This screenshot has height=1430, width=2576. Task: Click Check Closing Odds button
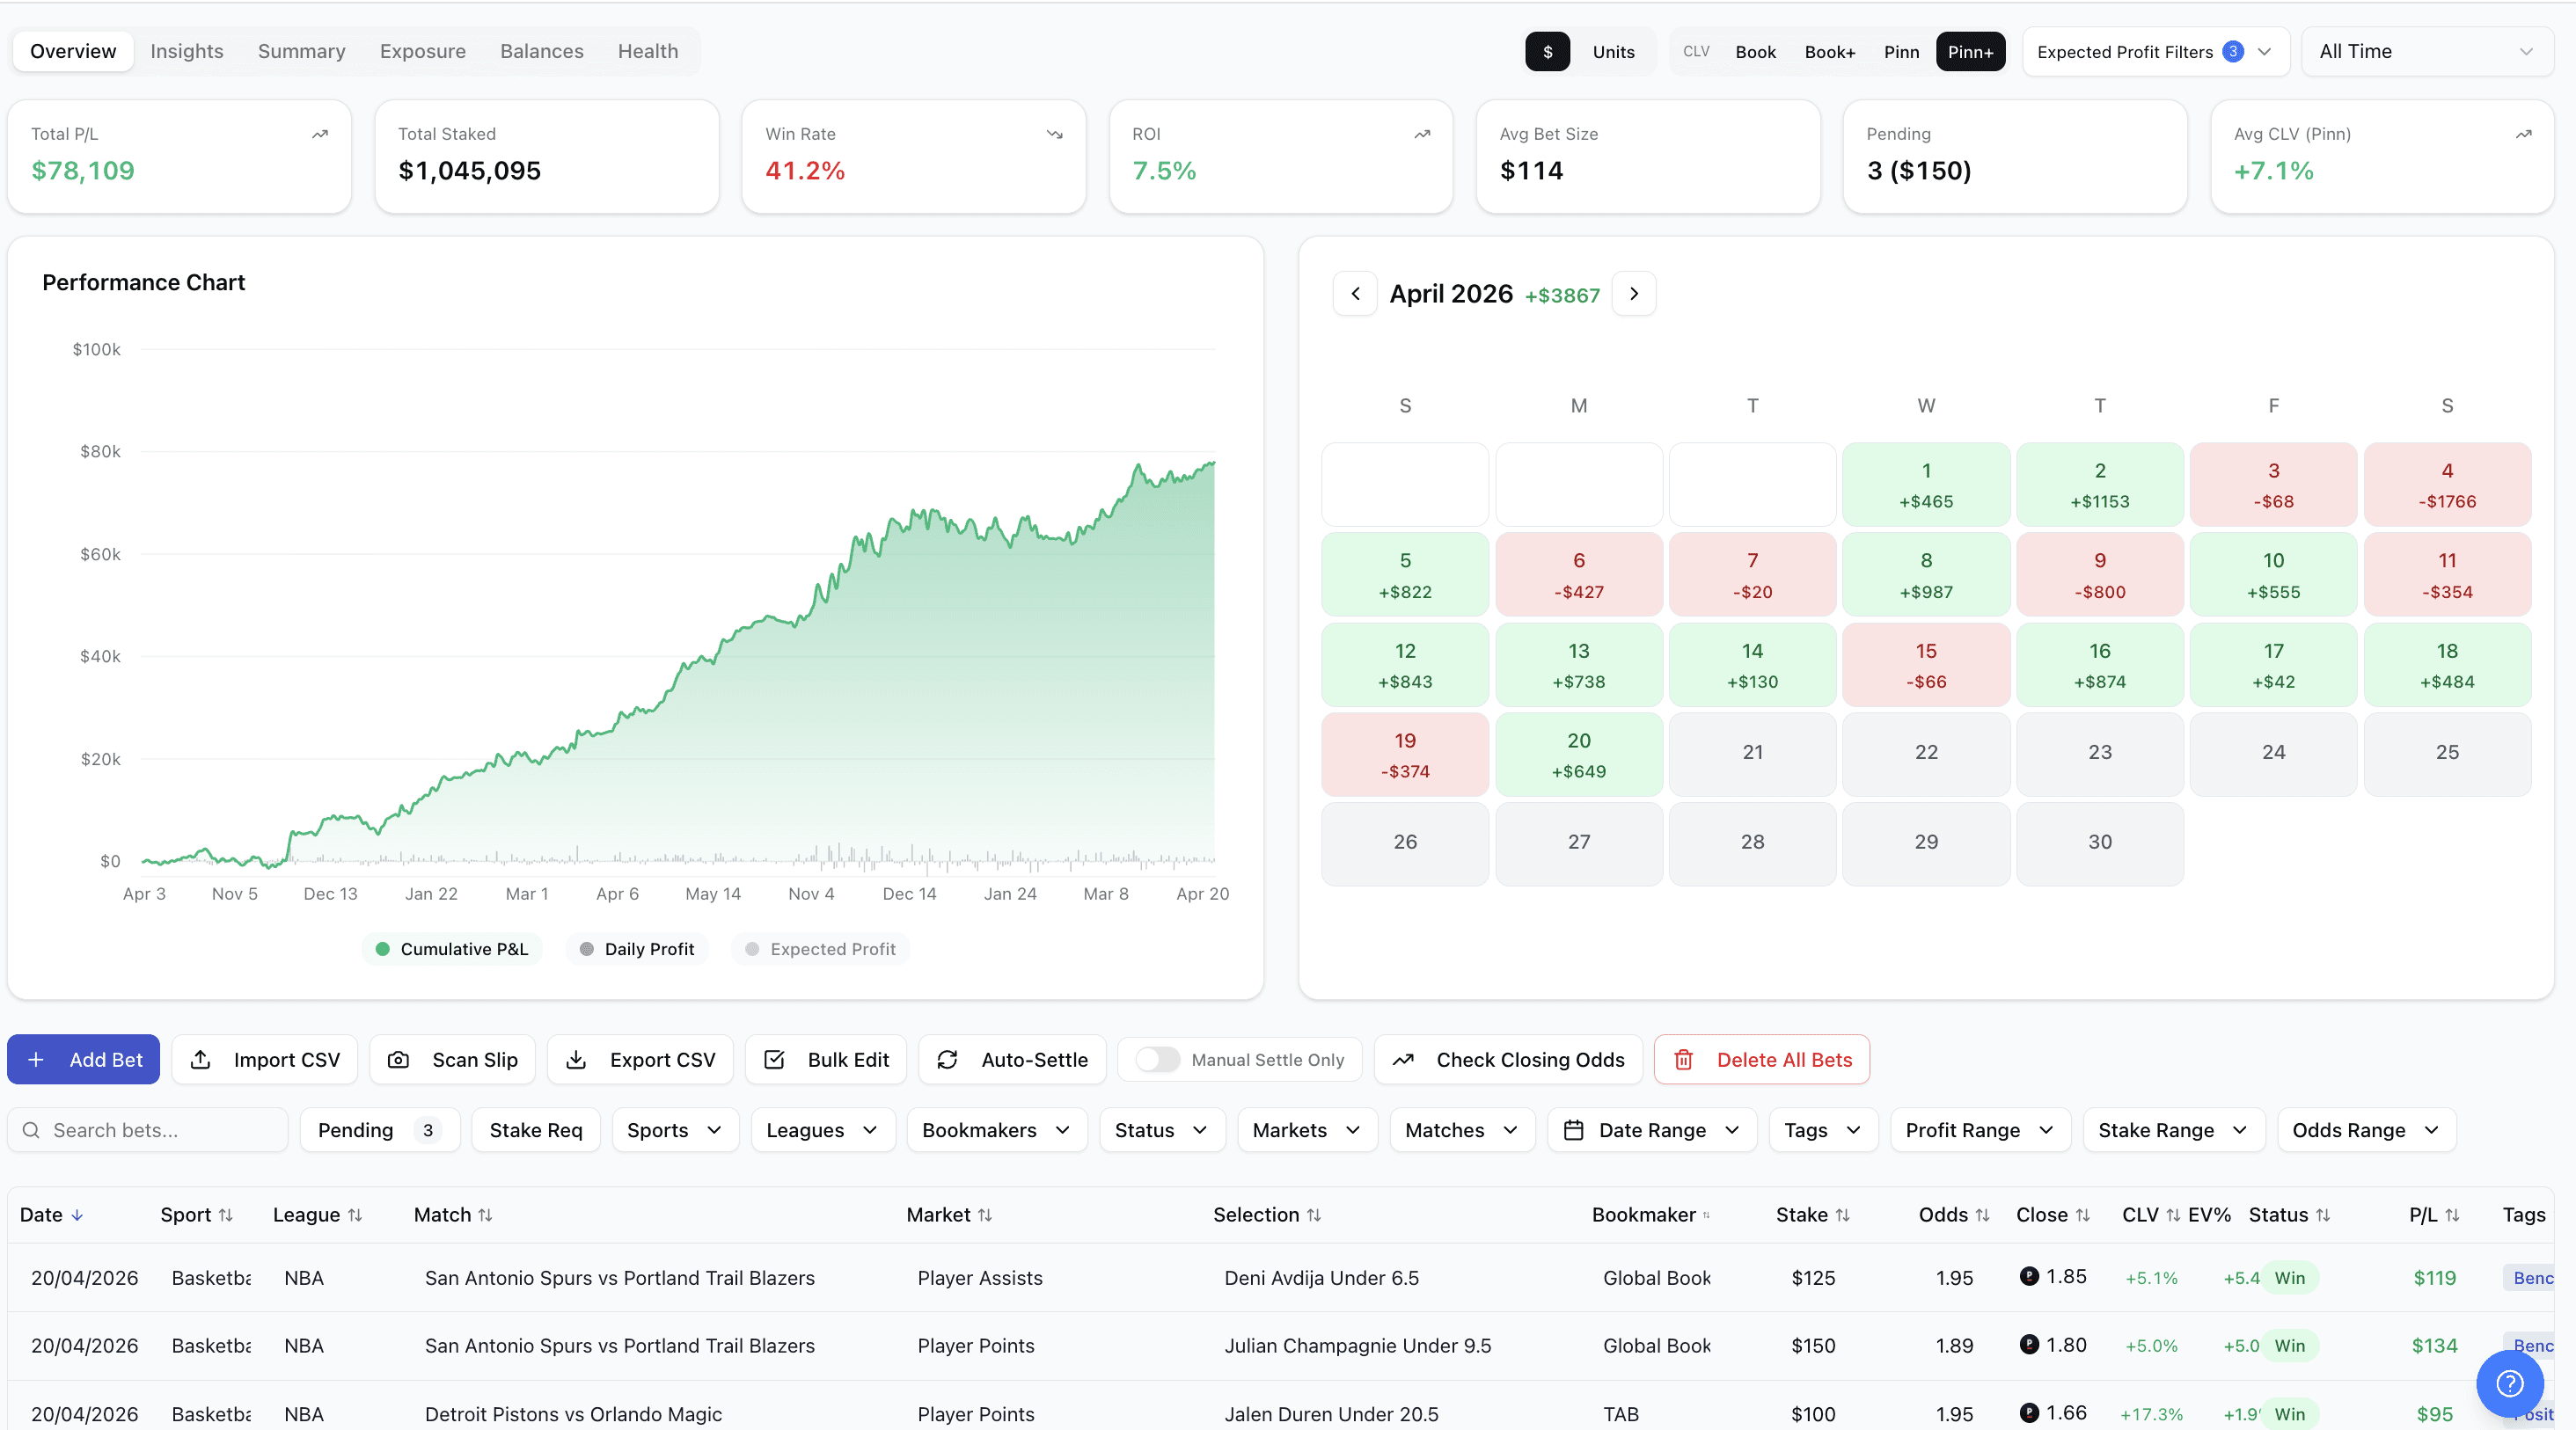coord(1508,1059)
